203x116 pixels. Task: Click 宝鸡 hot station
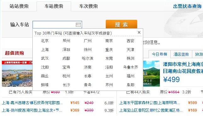click(x=66, y=67)
